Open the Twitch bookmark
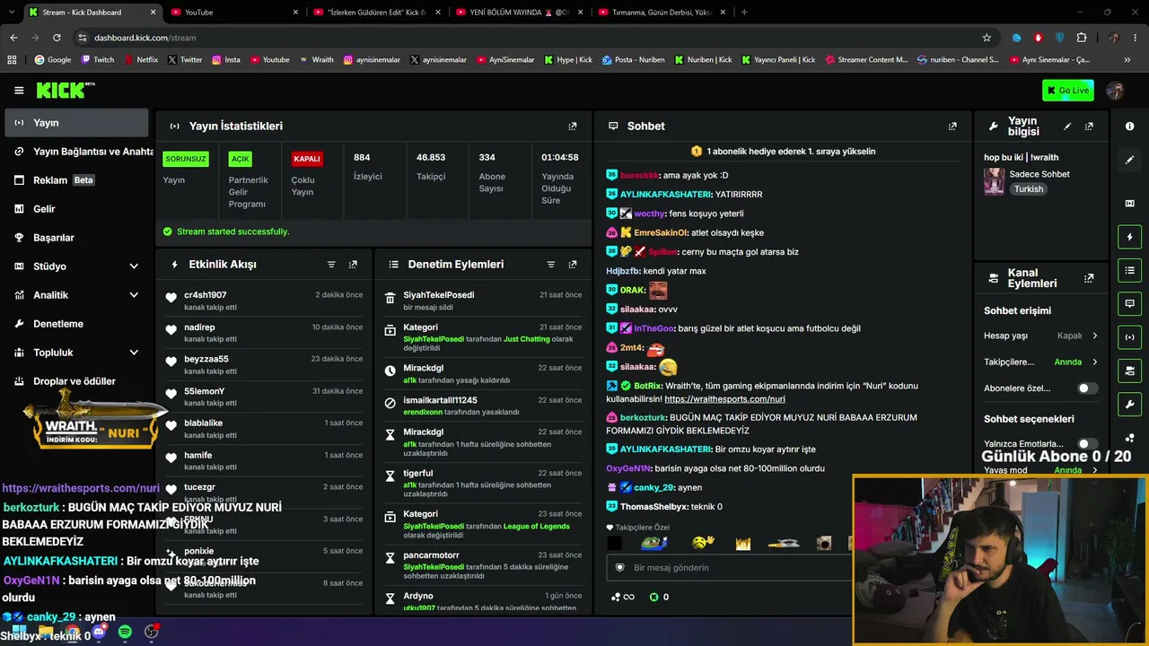1149x646 pixels. [x=98, y=60]
